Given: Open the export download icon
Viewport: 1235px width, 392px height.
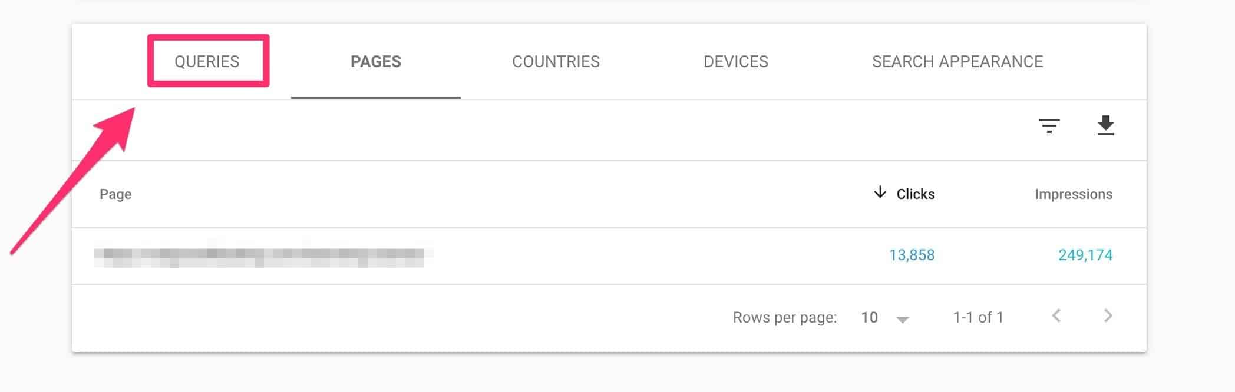Looking at the screenshot, I should pos(1106,126).
